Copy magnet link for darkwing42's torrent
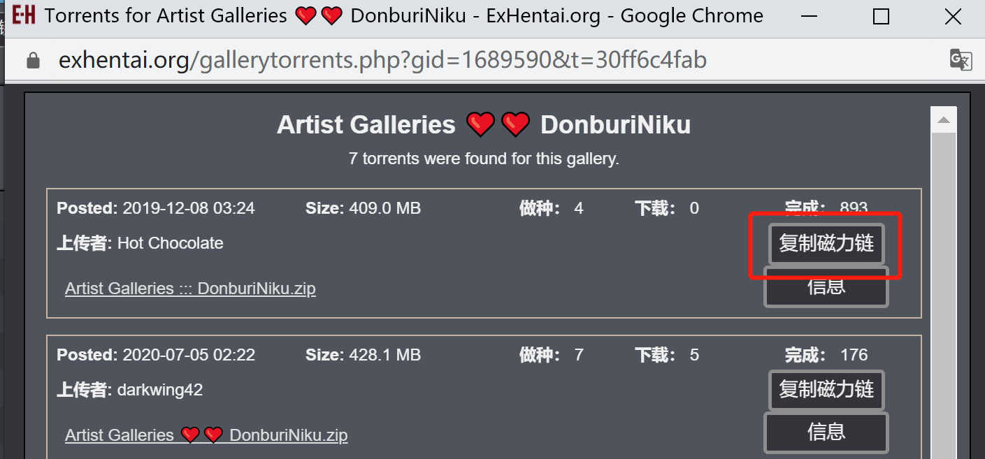Viewport: 985px width, 459px height. pyautogui.click(x=826, y=389)
